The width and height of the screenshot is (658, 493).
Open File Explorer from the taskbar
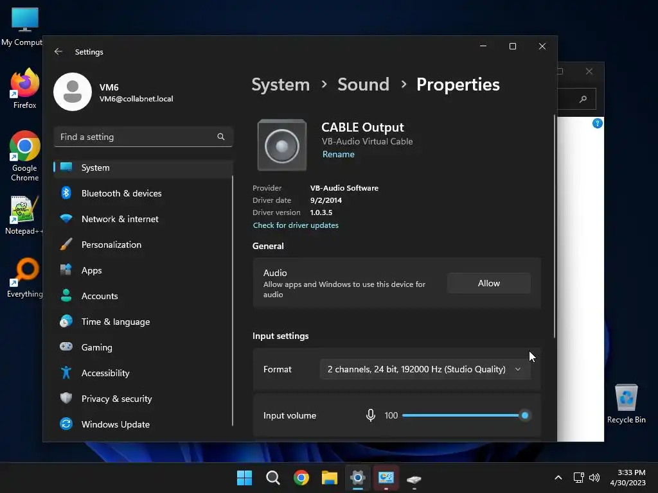330,478
